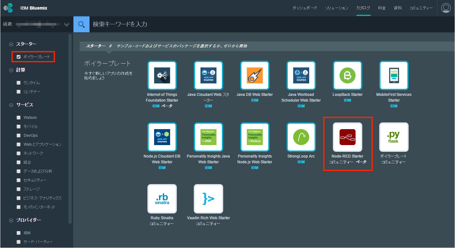
Task: Select Node.js Cloudant DB Web Starter icon
Action: tap(162, 137)
